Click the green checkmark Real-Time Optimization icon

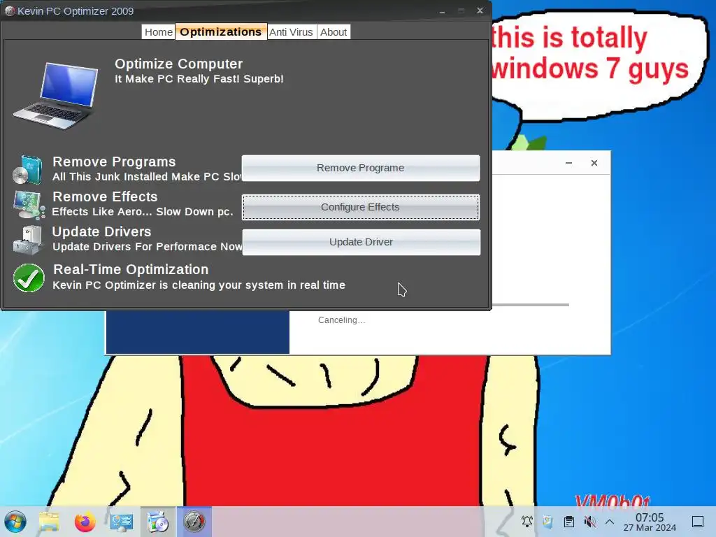pos(29,278)
